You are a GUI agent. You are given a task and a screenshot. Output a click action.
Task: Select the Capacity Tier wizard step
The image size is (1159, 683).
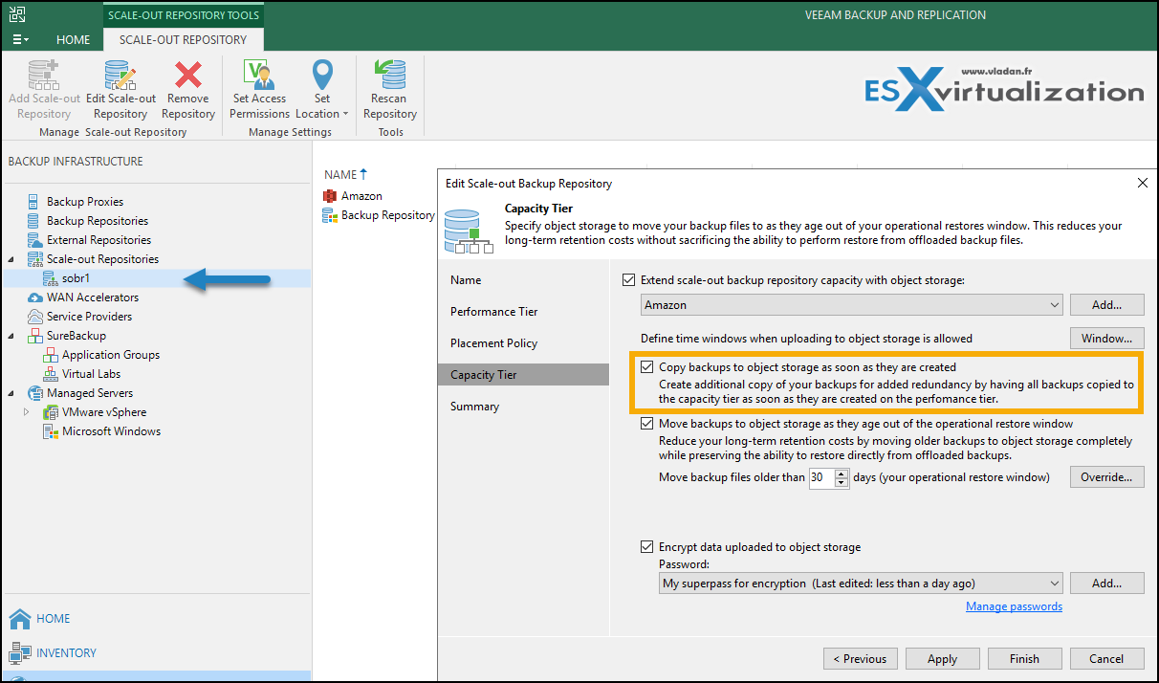coord(523,375)
